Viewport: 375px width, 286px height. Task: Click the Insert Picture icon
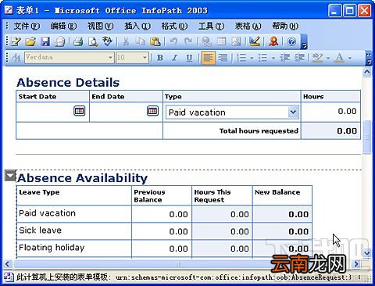point(236,41)
